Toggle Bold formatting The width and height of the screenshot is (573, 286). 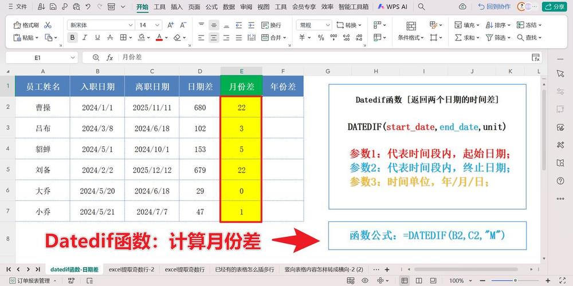[x=72, y=37]
